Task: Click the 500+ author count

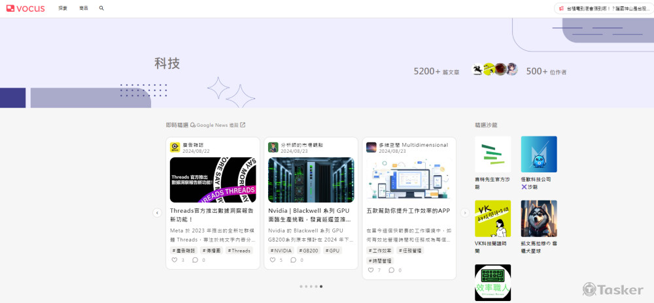Action: click(546, 72)
